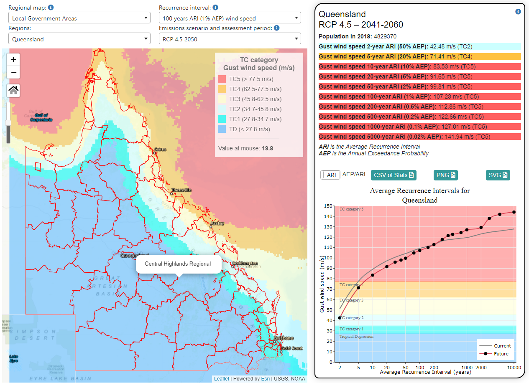Open the Leaflet attribution link
This screenshot has width=529, height=383.
pos(222,379)
